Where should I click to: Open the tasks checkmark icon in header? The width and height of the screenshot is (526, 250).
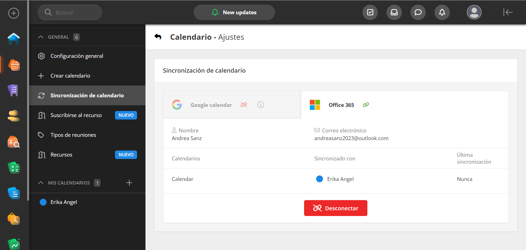tap(370, 12)
